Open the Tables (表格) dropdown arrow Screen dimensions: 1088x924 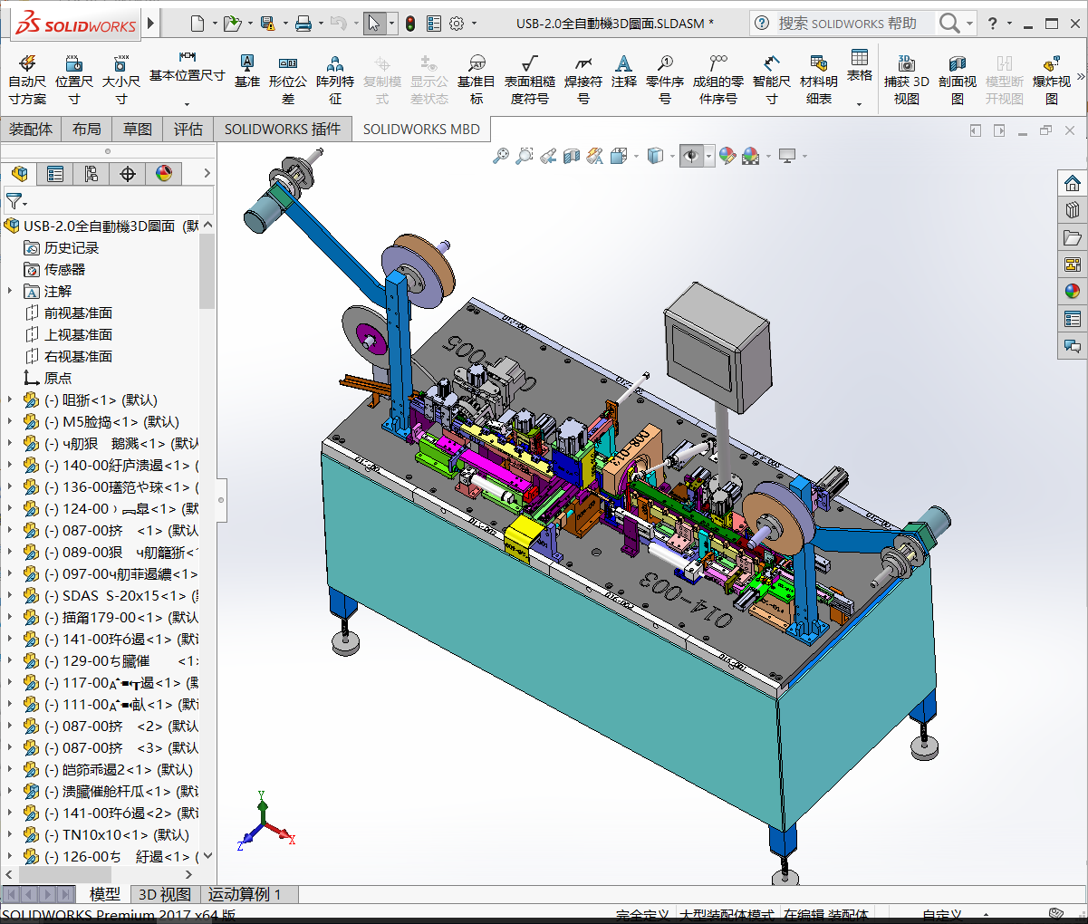pyautogui.click(x=859, y=104)
